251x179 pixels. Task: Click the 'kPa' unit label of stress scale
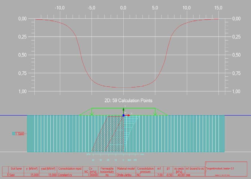pos(88,154)
